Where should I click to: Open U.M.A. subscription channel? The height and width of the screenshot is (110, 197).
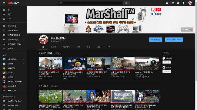click(13, 86)
